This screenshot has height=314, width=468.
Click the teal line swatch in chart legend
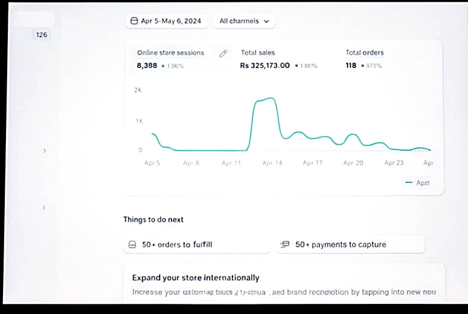tap(409, 183)
